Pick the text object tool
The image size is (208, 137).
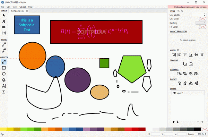pos(4,86)
